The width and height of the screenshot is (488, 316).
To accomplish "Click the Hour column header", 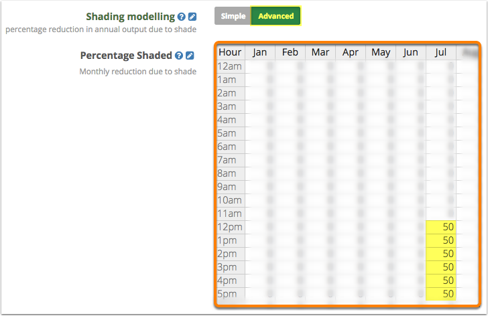I will (x=230, y=52).
